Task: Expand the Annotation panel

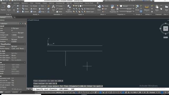Action: (58, 15)
